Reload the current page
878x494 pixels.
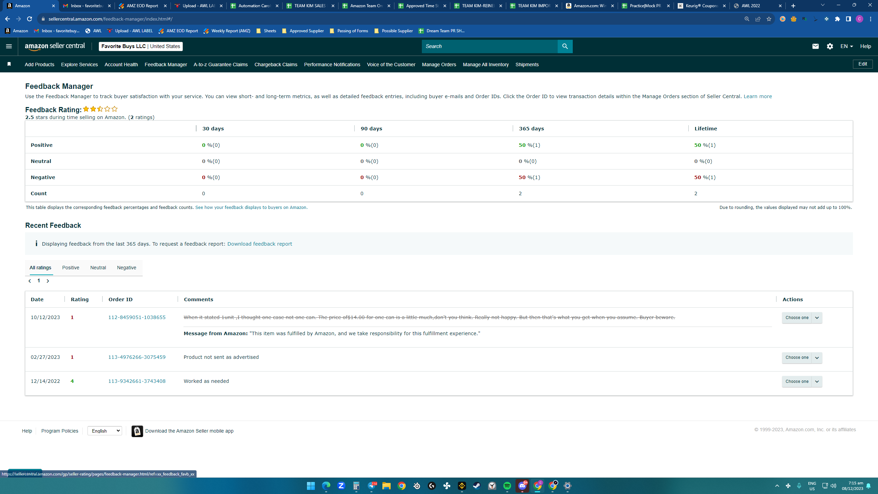tap(29, 19)
